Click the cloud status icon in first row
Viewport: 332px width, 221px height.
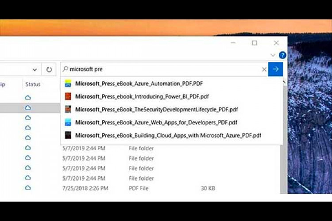[x=28, y=97]
